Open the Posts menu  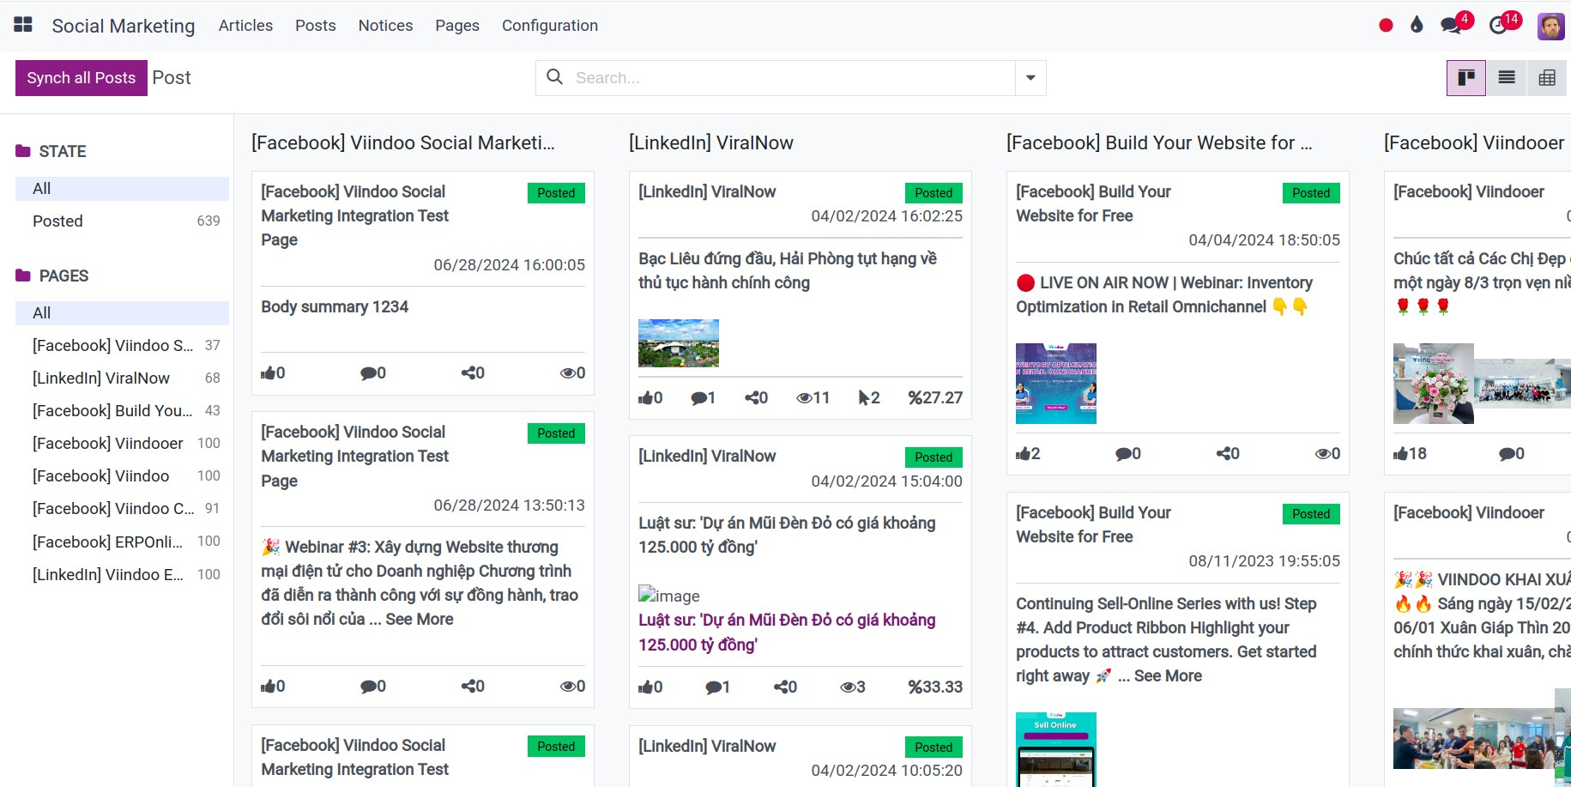(316, 26)
